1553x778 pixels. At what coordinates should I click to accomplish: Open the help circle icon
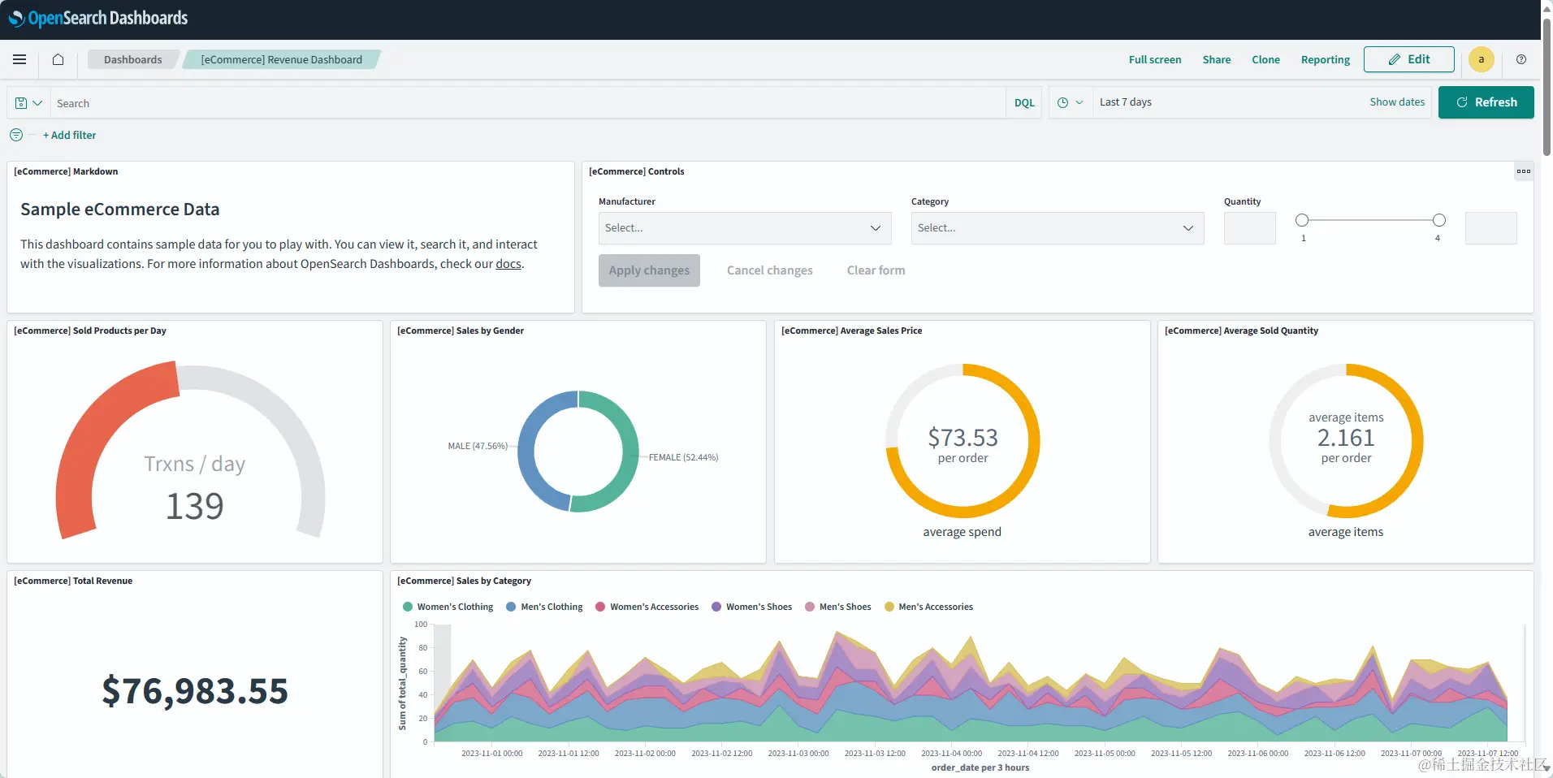point(1521,59)
